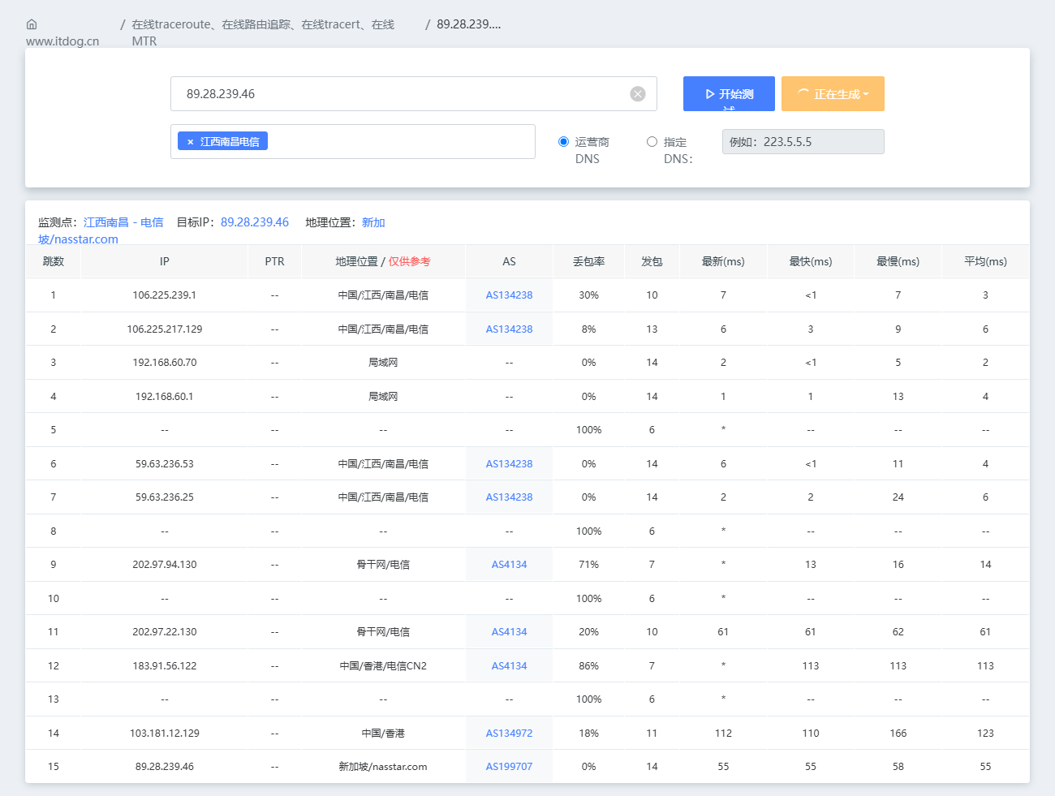This screenshot has width=1055, height=796.
Task: Open AS4134 link in hop 9 row
Action: [509, 565]
